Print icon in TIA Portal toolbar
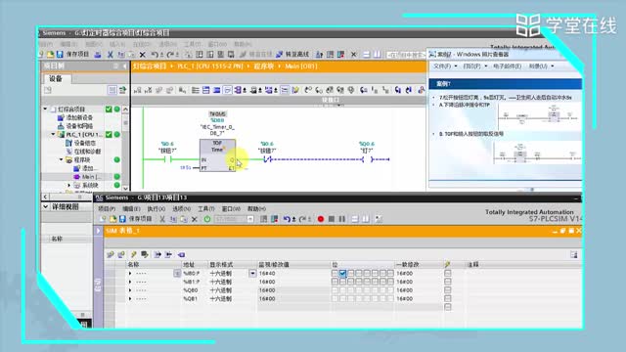The width and height of the screenshot is (626, 352). (98, 55)
